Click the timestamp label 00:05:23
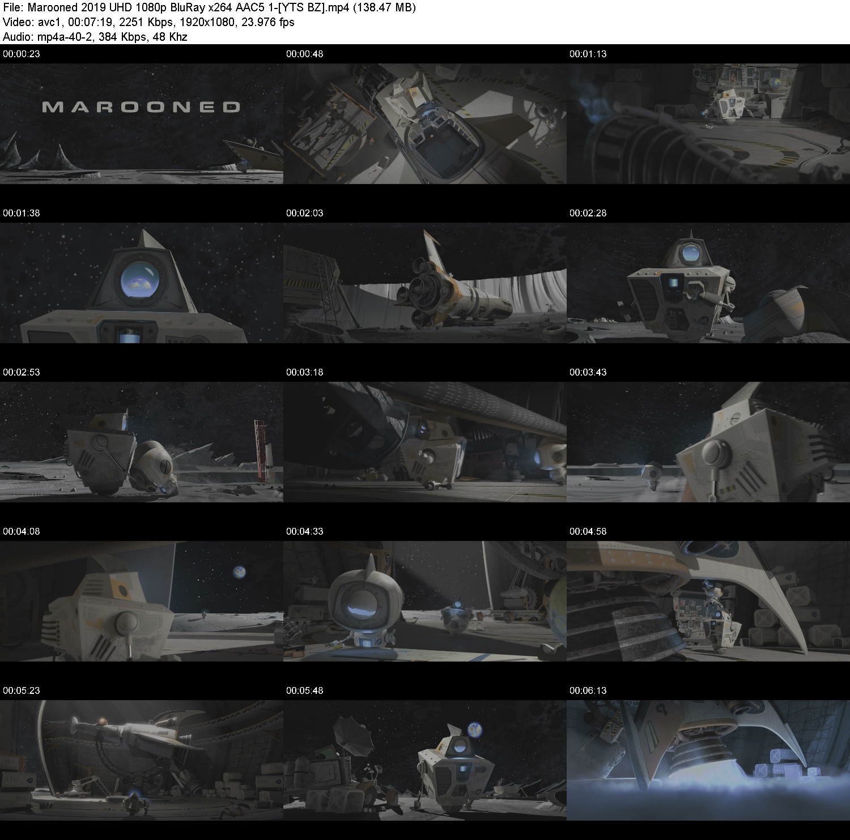850x840 pixels. [22, 690]
